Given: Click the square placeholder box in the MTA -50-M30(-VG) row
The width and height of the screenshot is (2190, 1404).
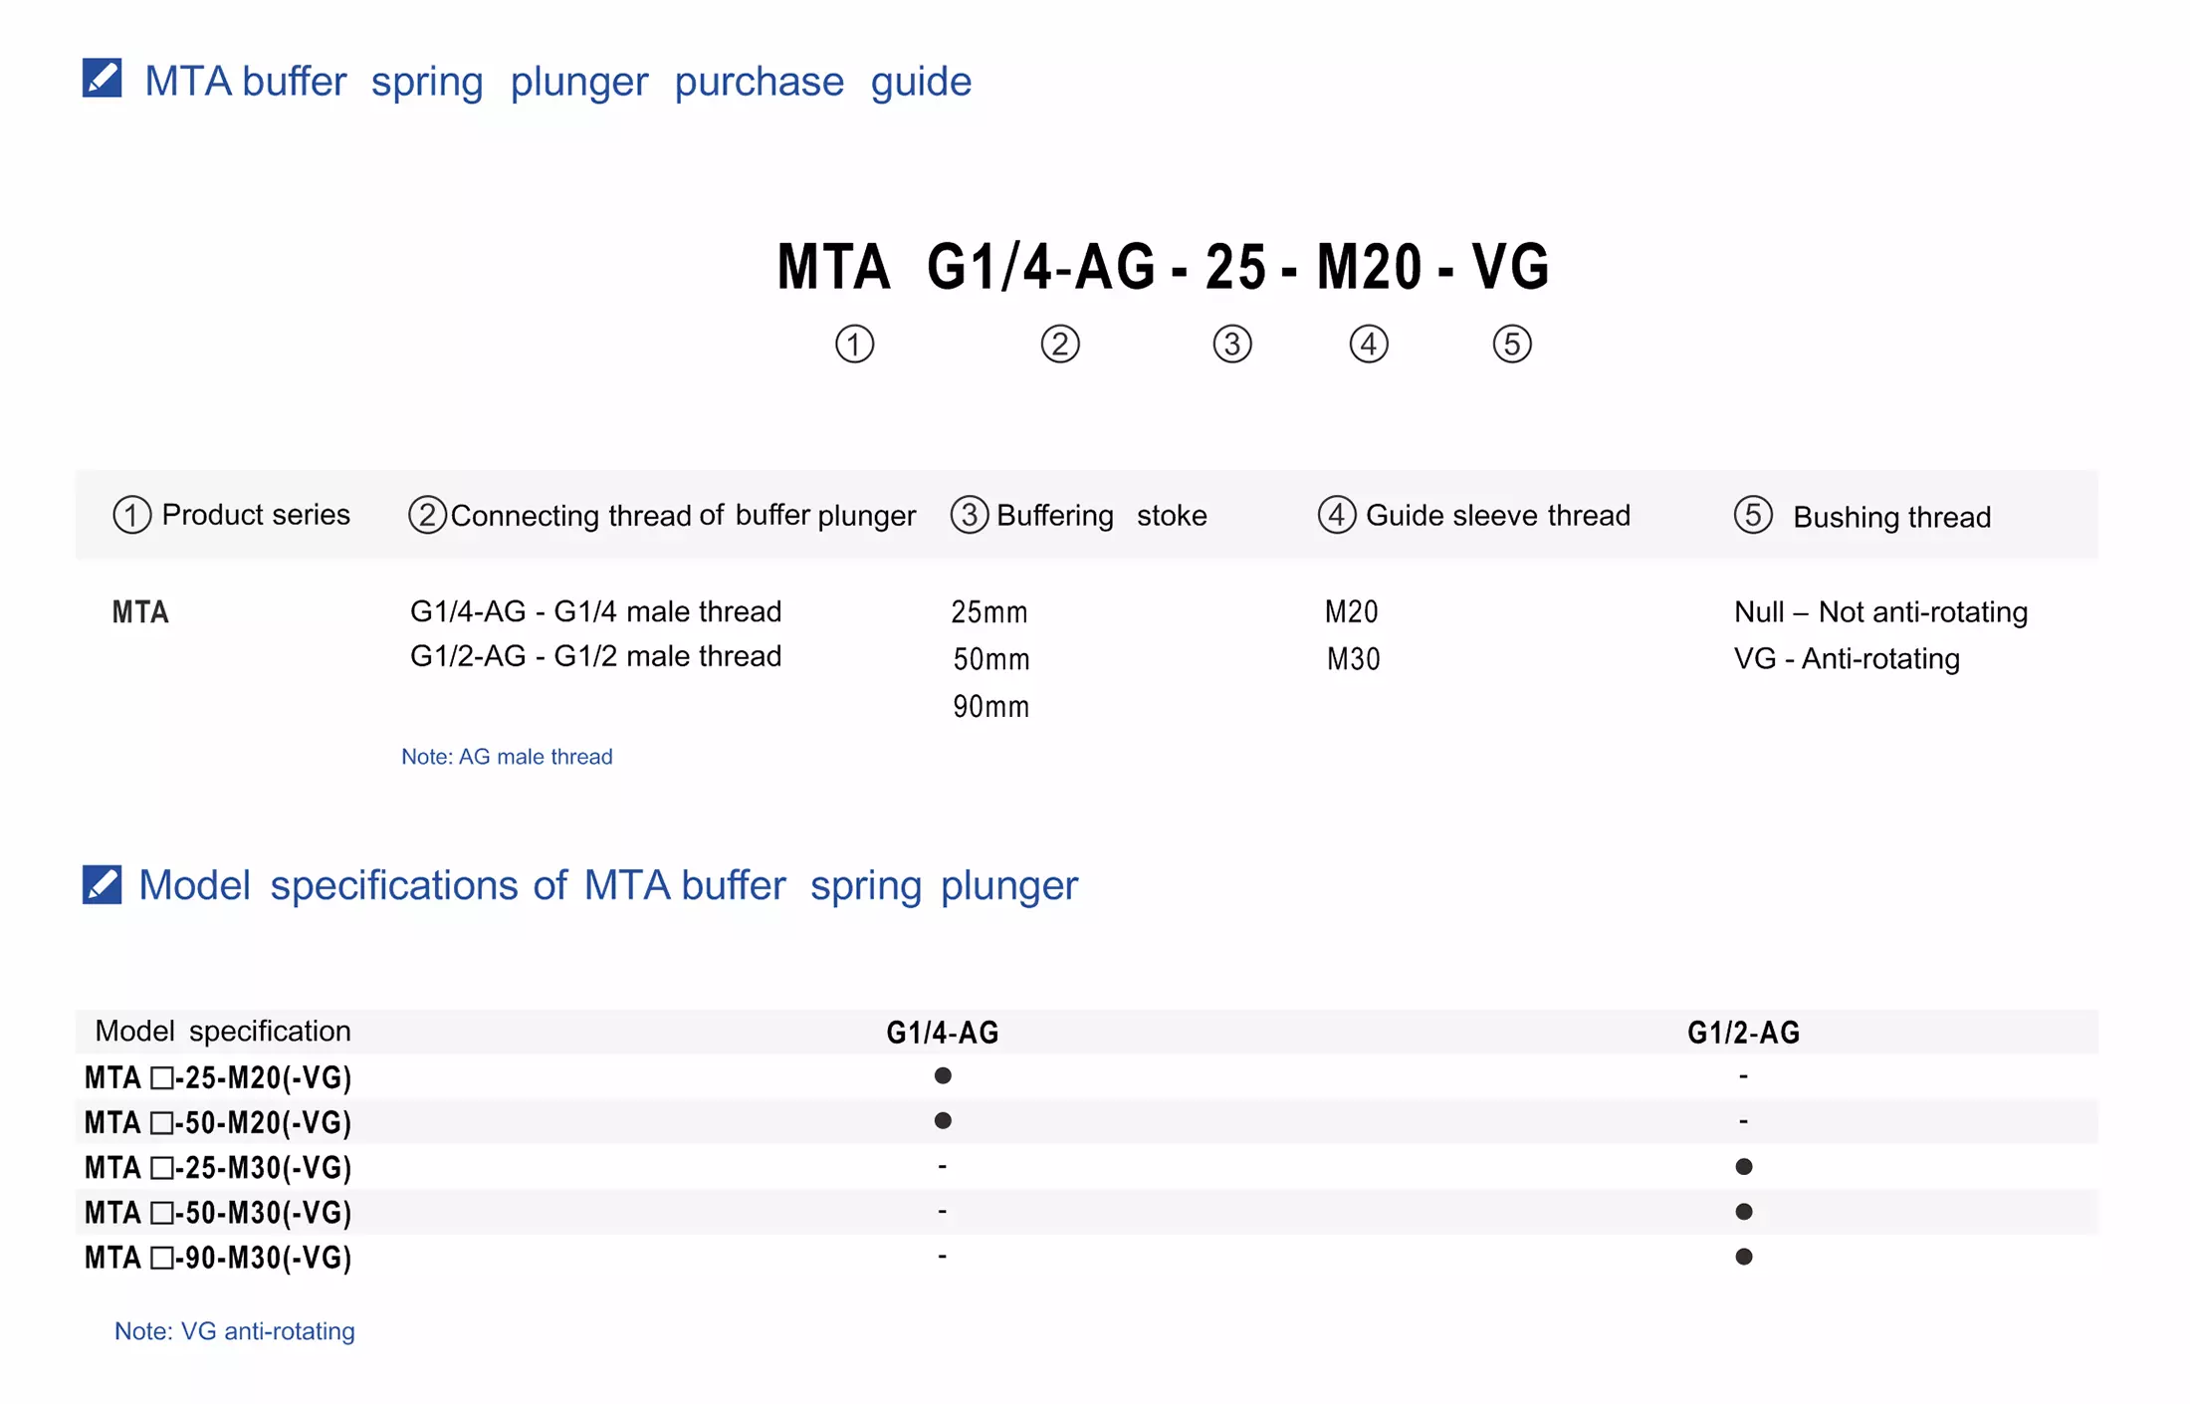Looking at the screenshot, I should [x=161, y=1213].
